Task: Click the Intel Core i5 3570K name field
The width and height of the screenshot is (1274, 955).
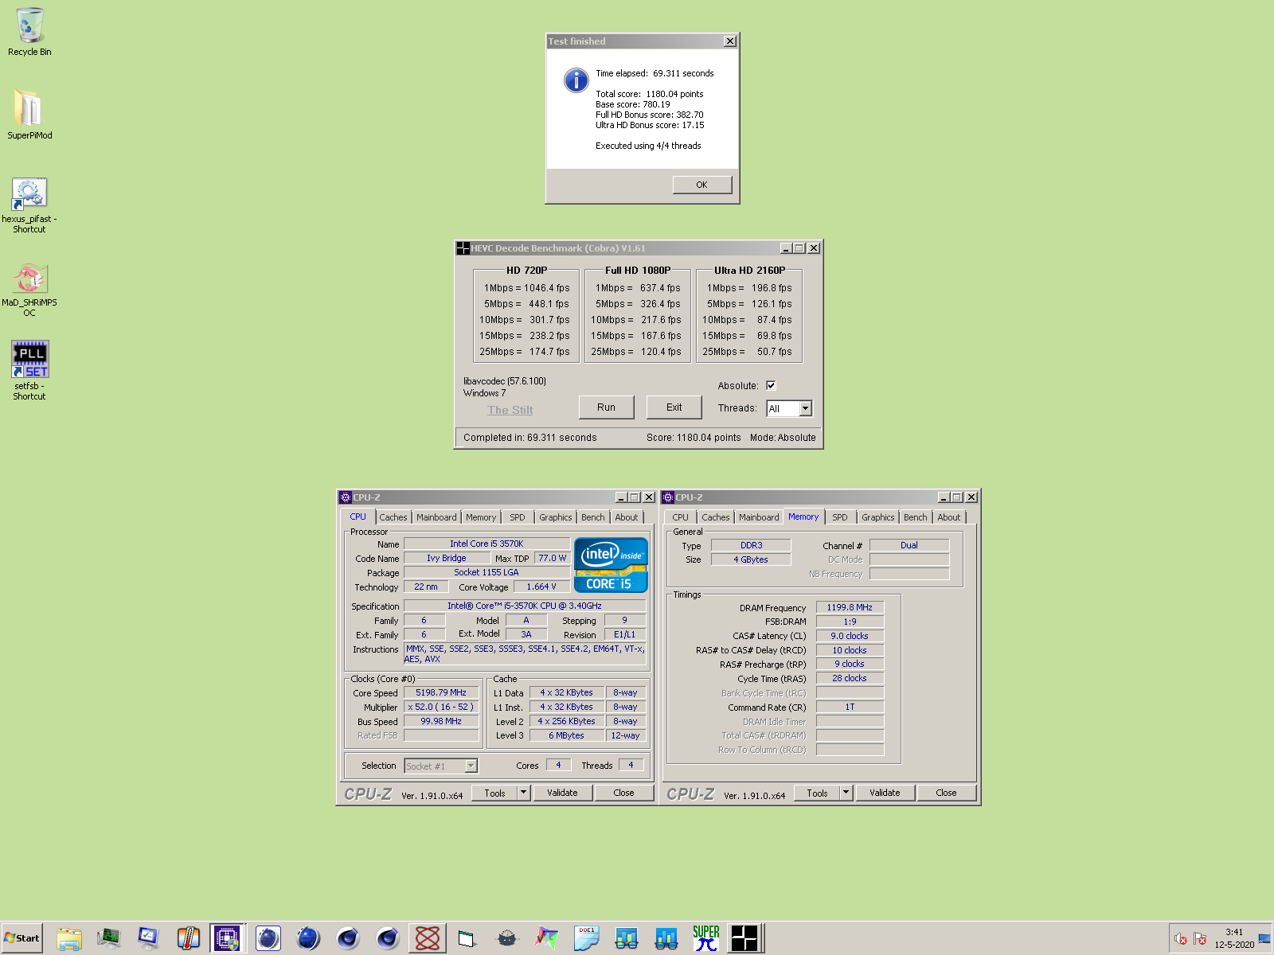Action: [x=487, y=544]
